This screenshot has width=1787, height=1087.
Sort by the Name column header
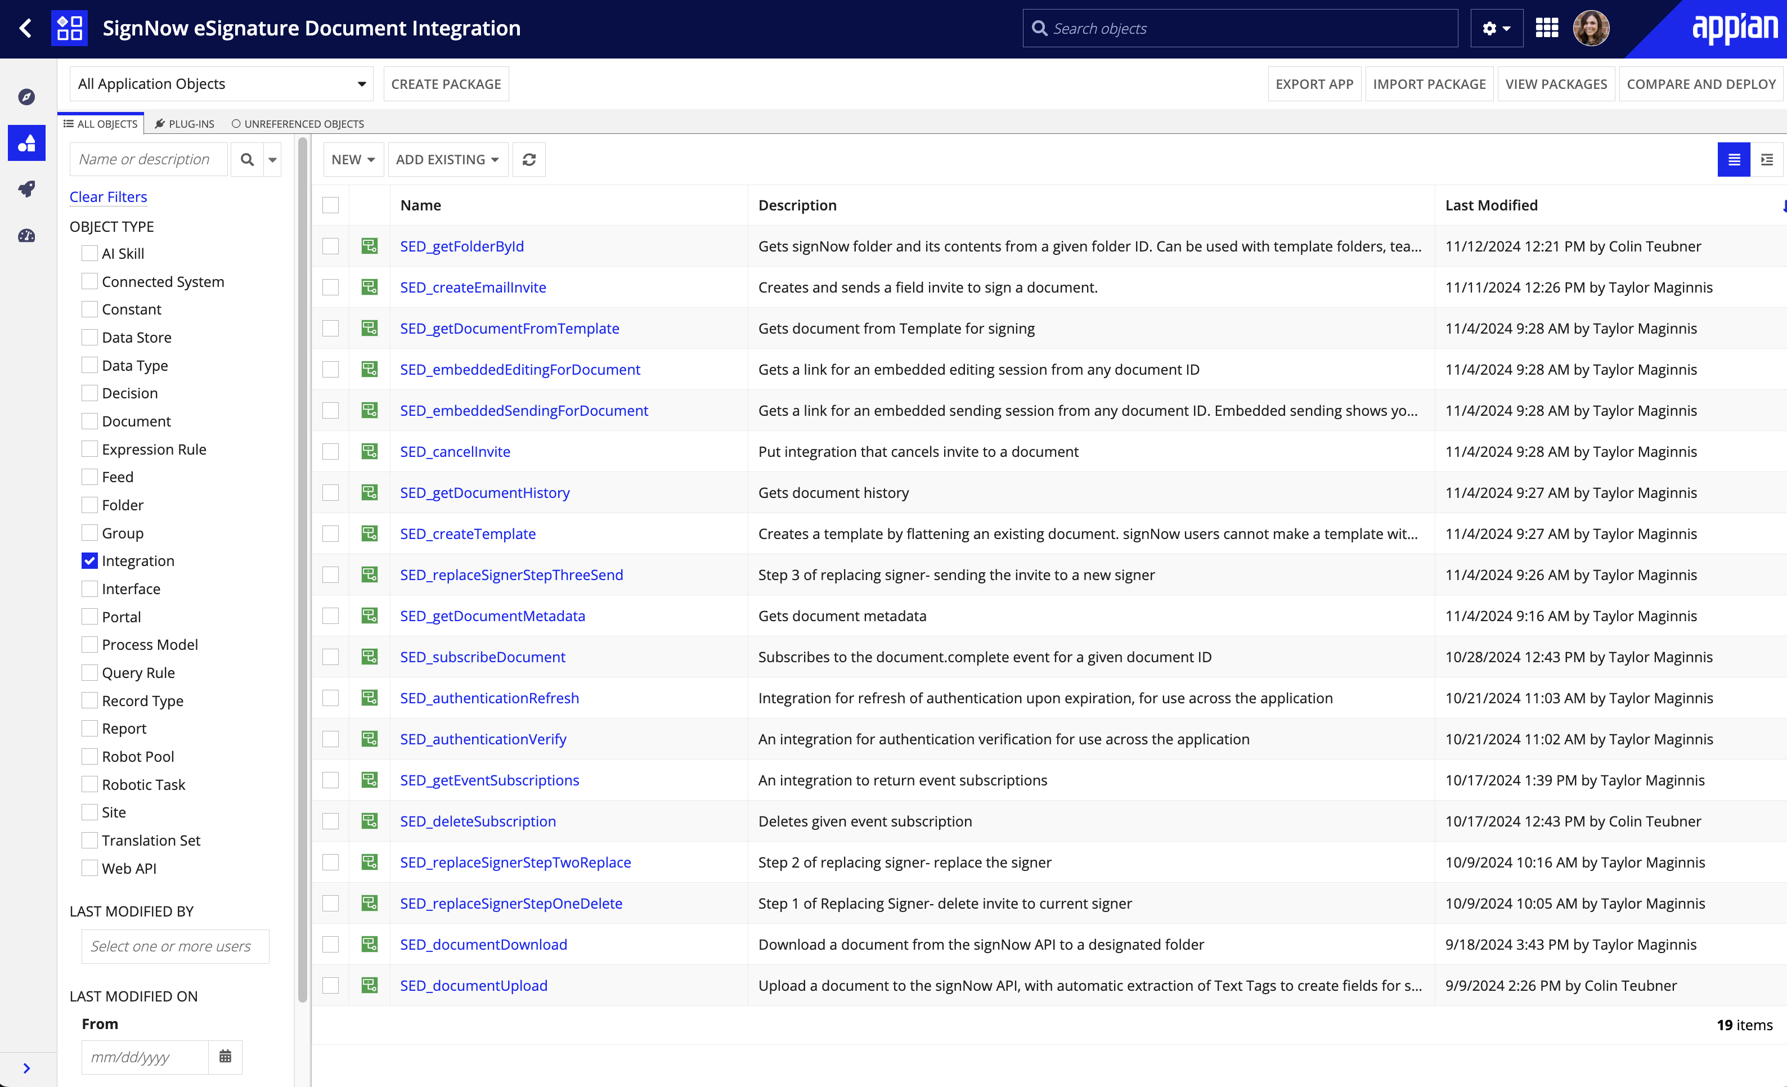pos(421,205)
